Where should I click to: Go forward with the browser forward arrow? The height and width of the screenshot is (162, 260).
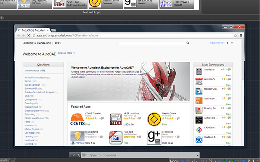(23, 35)
